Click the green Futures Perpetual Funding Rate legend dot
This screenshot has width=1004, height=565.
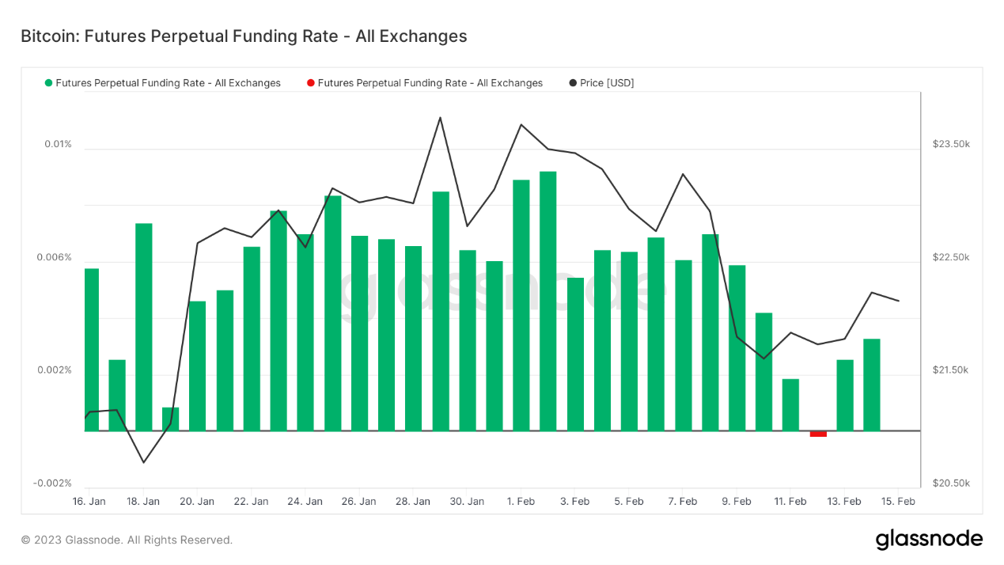(47, 83)
